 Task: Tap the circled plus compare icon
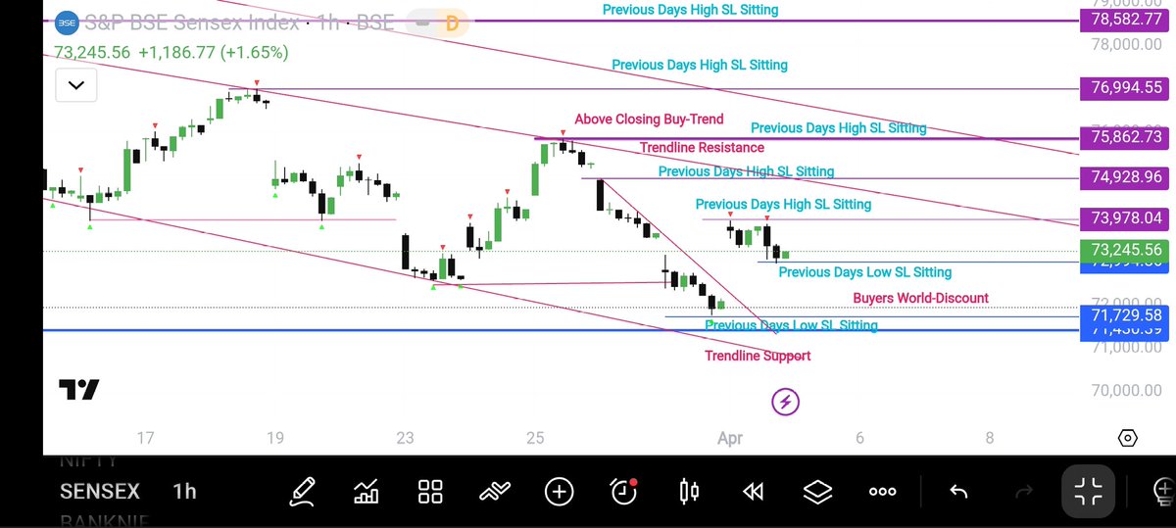pos(560,491)
